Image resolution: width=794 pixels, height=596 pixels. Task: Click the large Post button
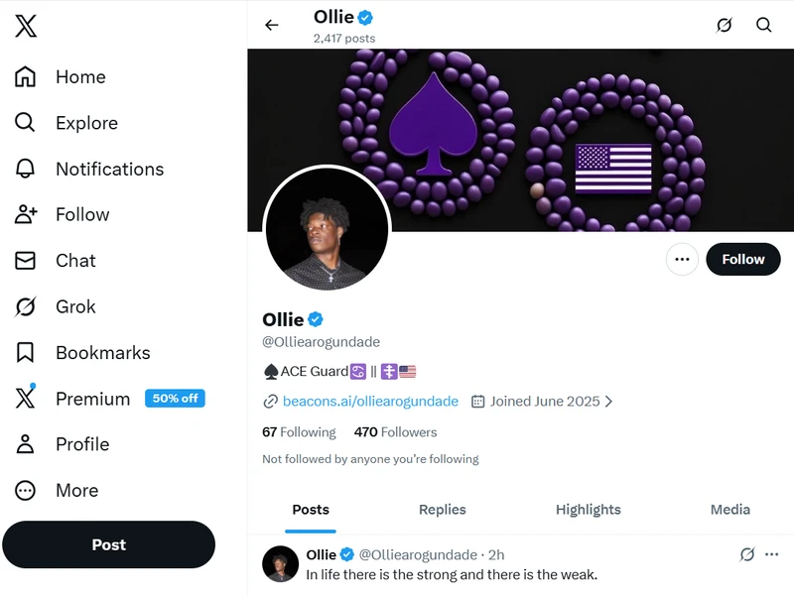pyautogui.click(x=109, y=544)
